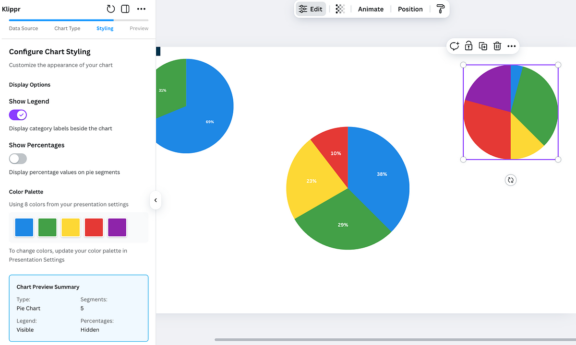Click the rotate handle below the chart
576x345 pixels.
pos(511,180)
